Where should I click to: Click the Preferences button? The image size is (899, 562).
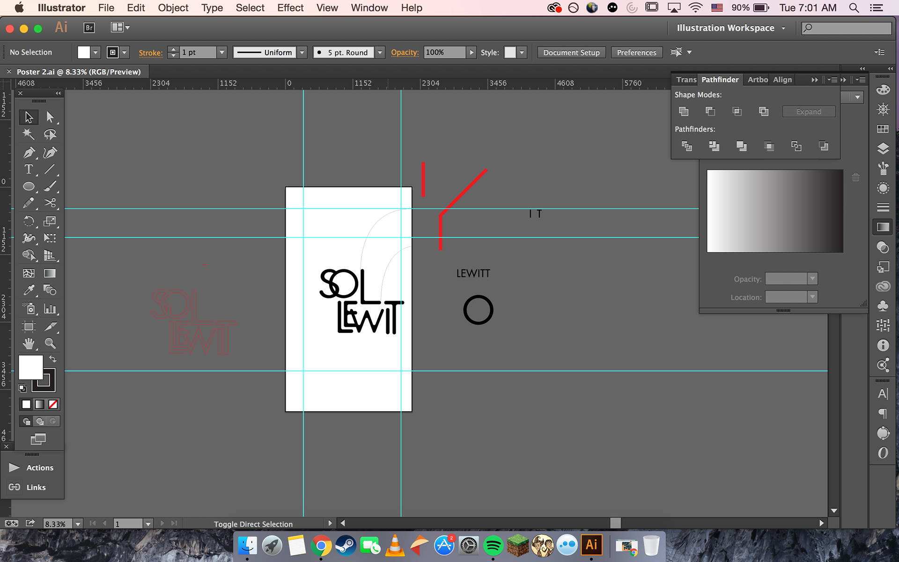(x=636, y=52)
